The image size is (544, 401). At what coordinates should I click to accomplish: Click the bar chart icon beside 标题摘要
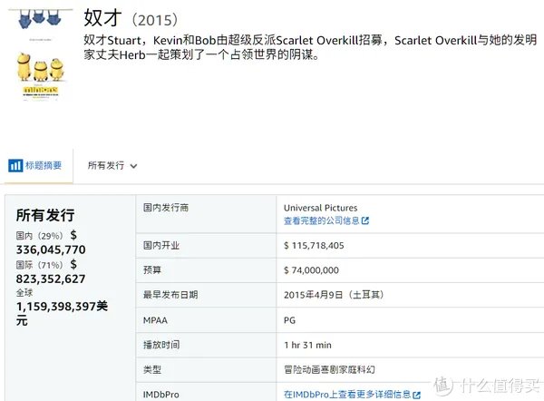click(x=15, y=166)
